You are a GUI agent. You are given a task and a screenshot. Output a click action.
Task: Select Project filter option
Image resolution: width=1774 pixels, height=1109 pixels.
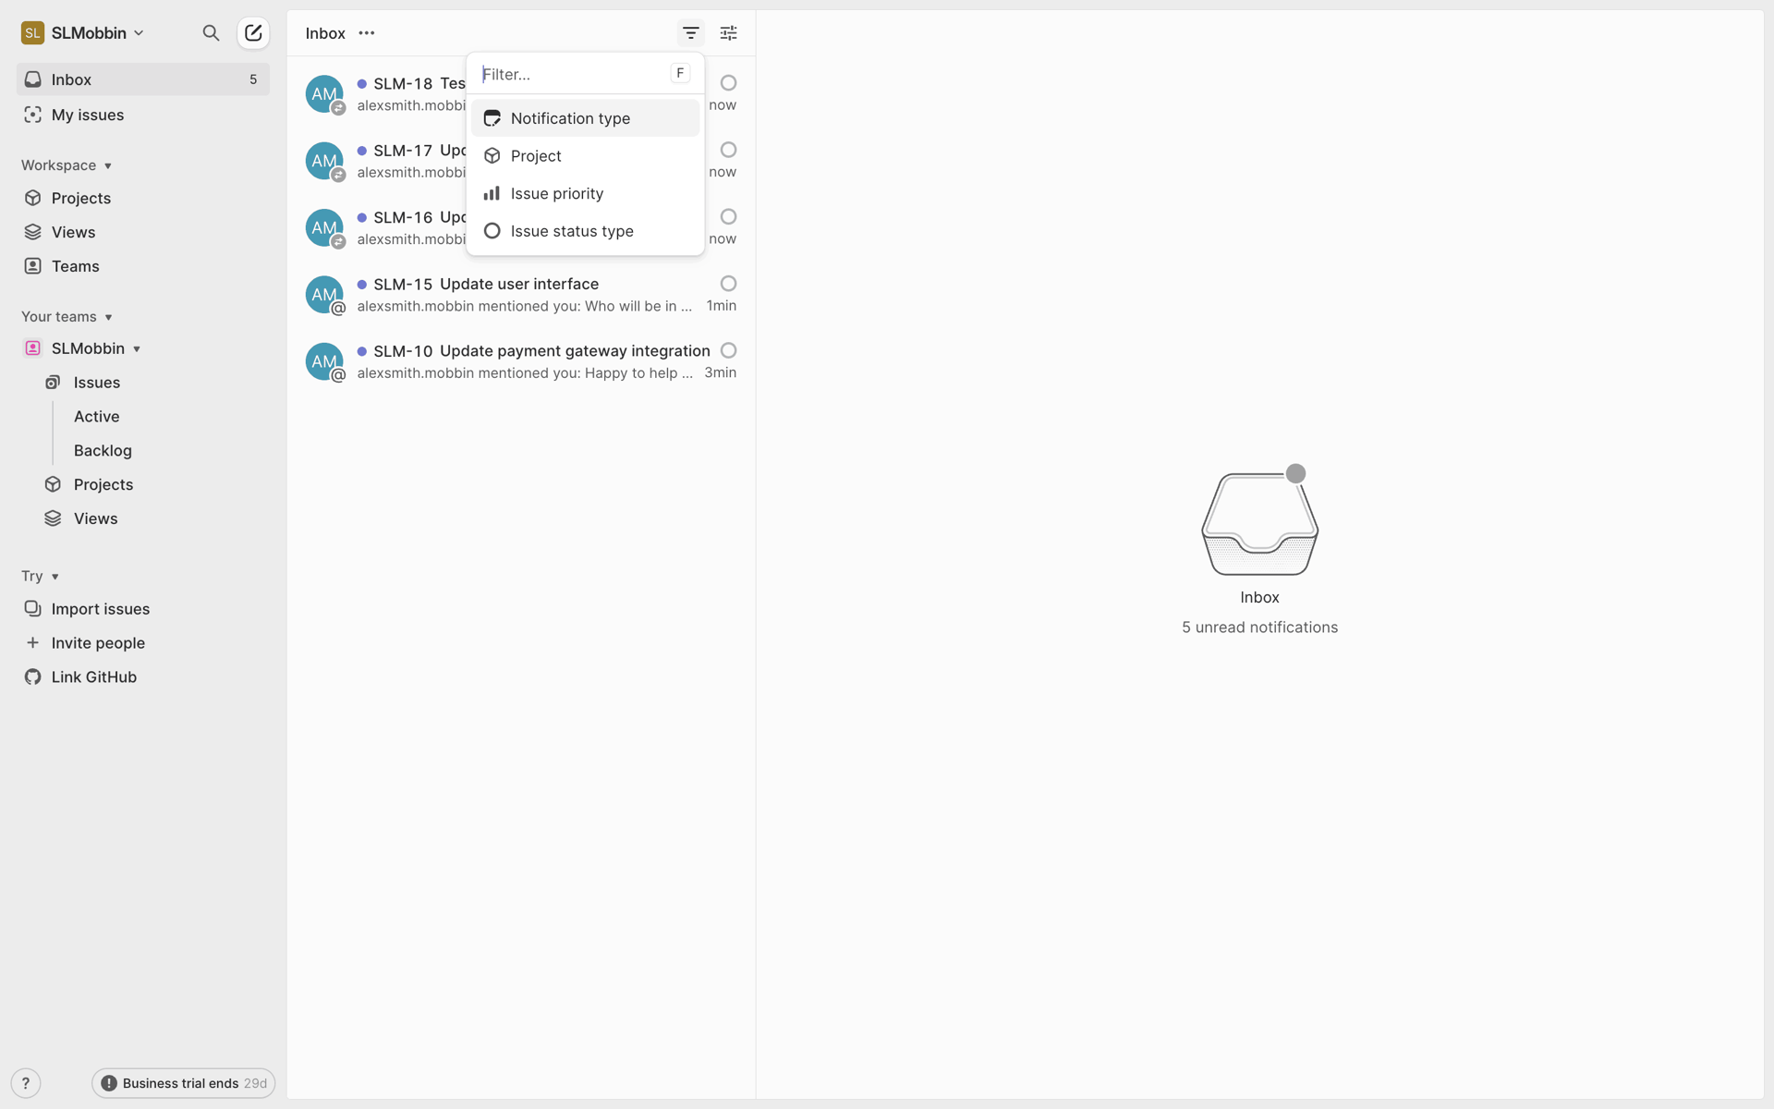[586, 156]
